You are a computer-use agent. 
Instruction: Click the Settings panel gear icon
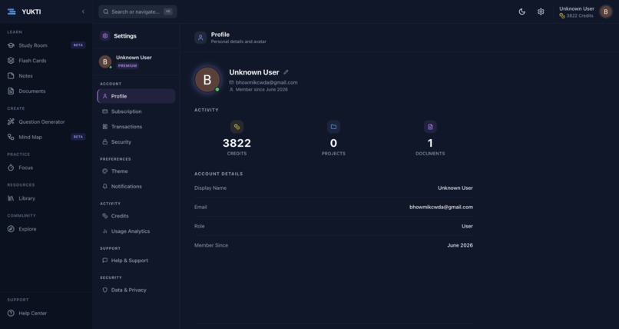(105, 36)
